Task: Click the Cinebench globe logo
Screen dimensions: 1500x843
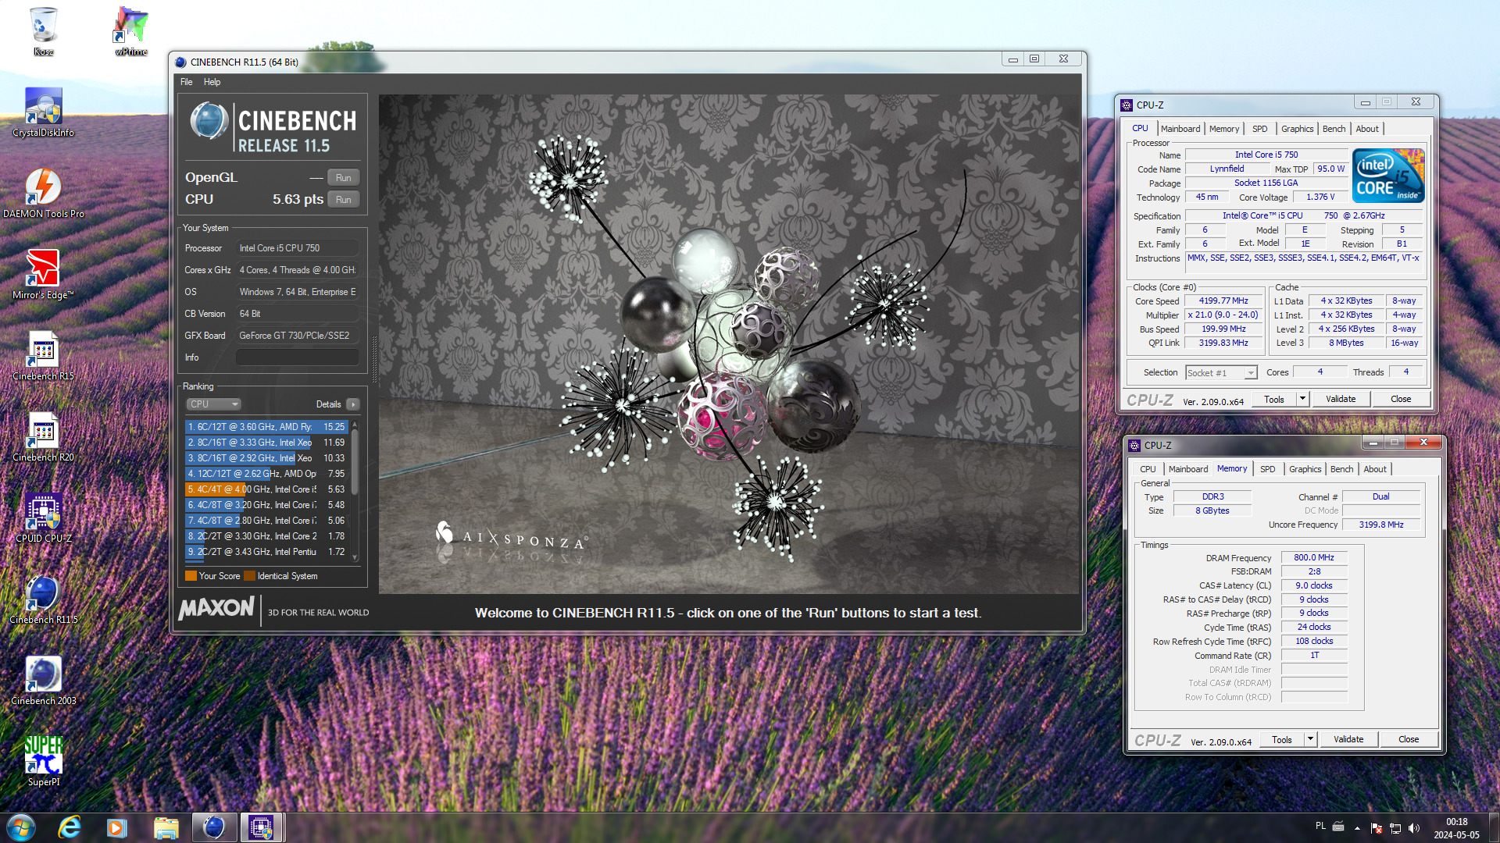Action: (x=209, y=121)
